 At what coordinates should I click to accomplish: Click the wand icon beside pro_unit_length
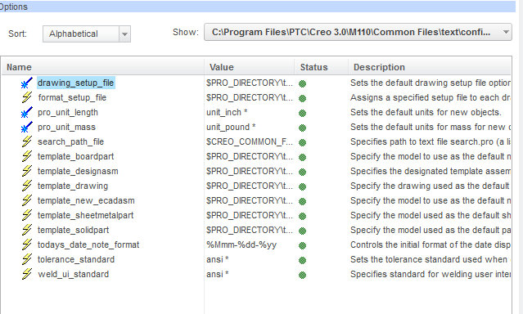[x=27, y=112]
